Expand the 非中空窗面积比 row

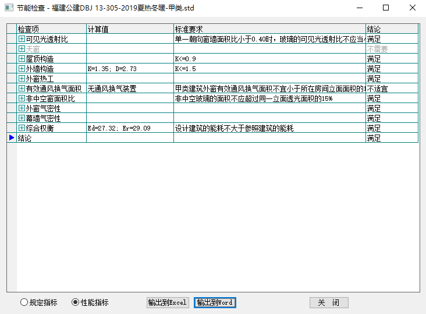pos(22,98)
